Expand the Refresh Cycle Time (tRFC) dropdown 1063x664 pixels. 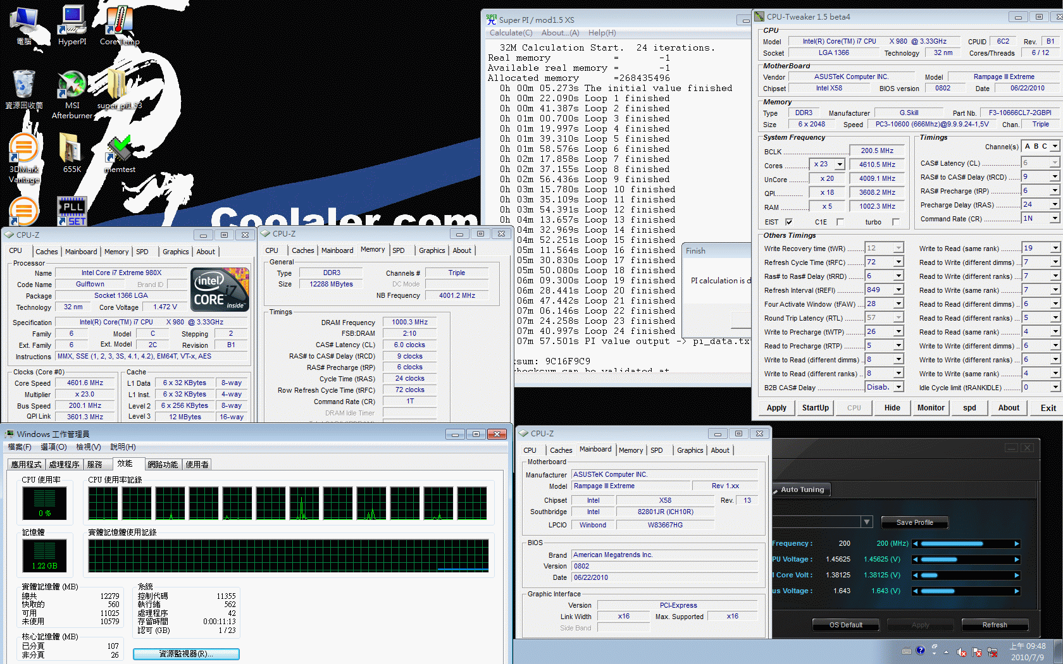click(898, 262)
